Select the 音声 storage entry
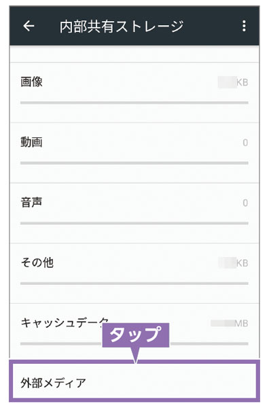The image size is (269, 408). tap(134, 213)
